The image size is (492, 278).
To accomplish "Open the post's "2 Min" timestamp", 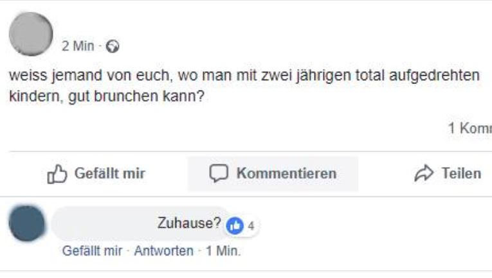I will point(78,47).
